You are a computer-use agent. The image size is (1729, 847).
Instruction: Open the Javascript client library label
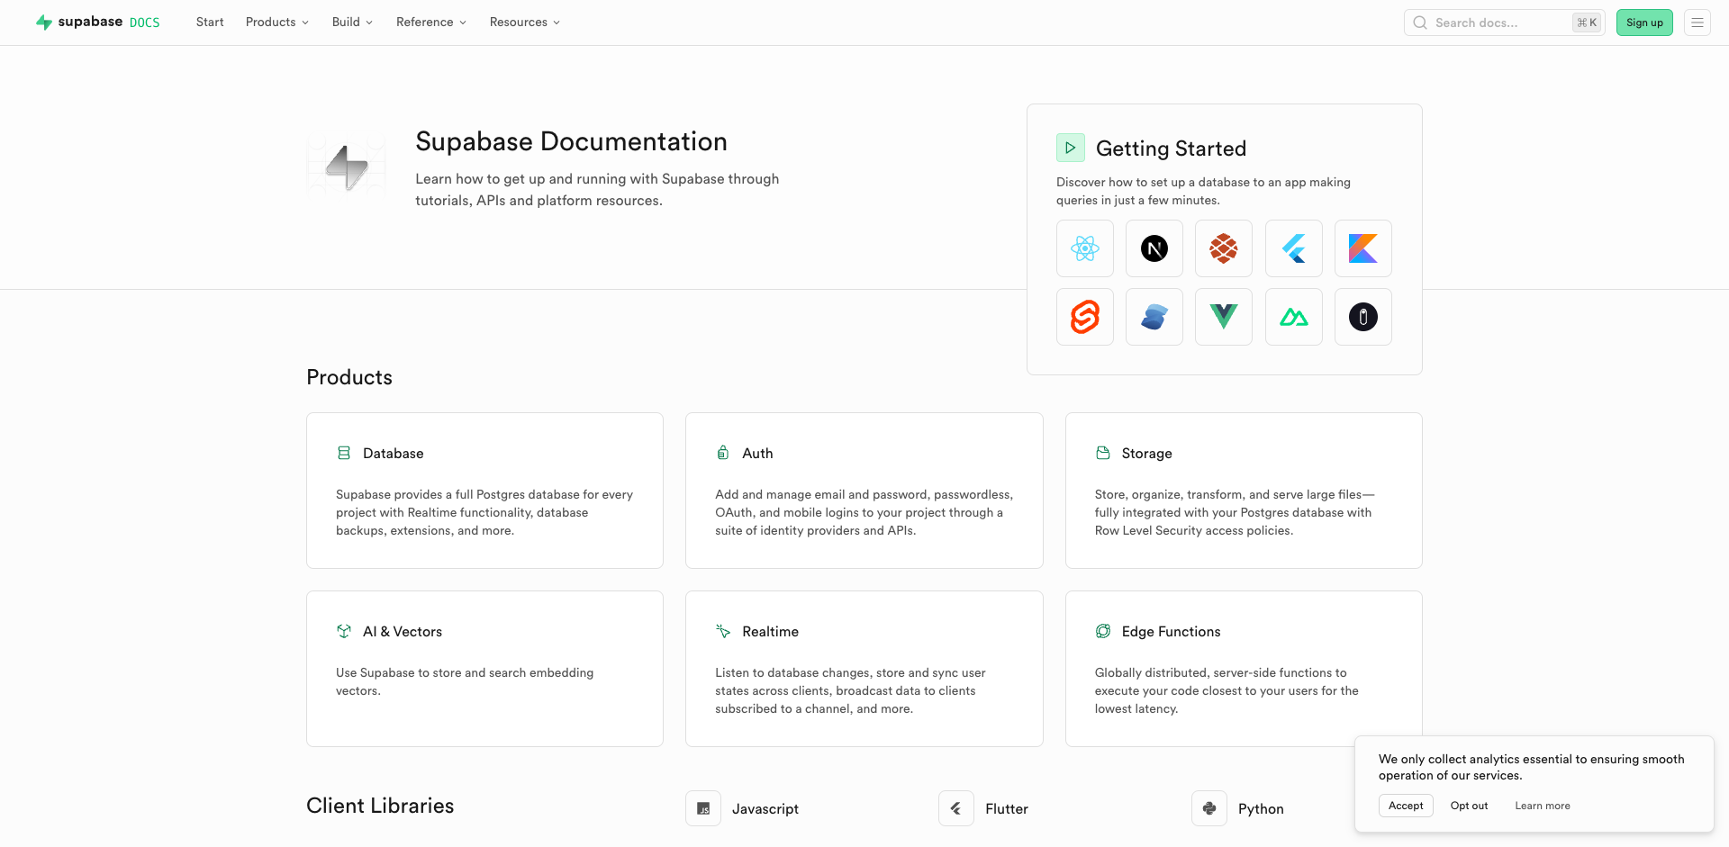tap(765, 808)
